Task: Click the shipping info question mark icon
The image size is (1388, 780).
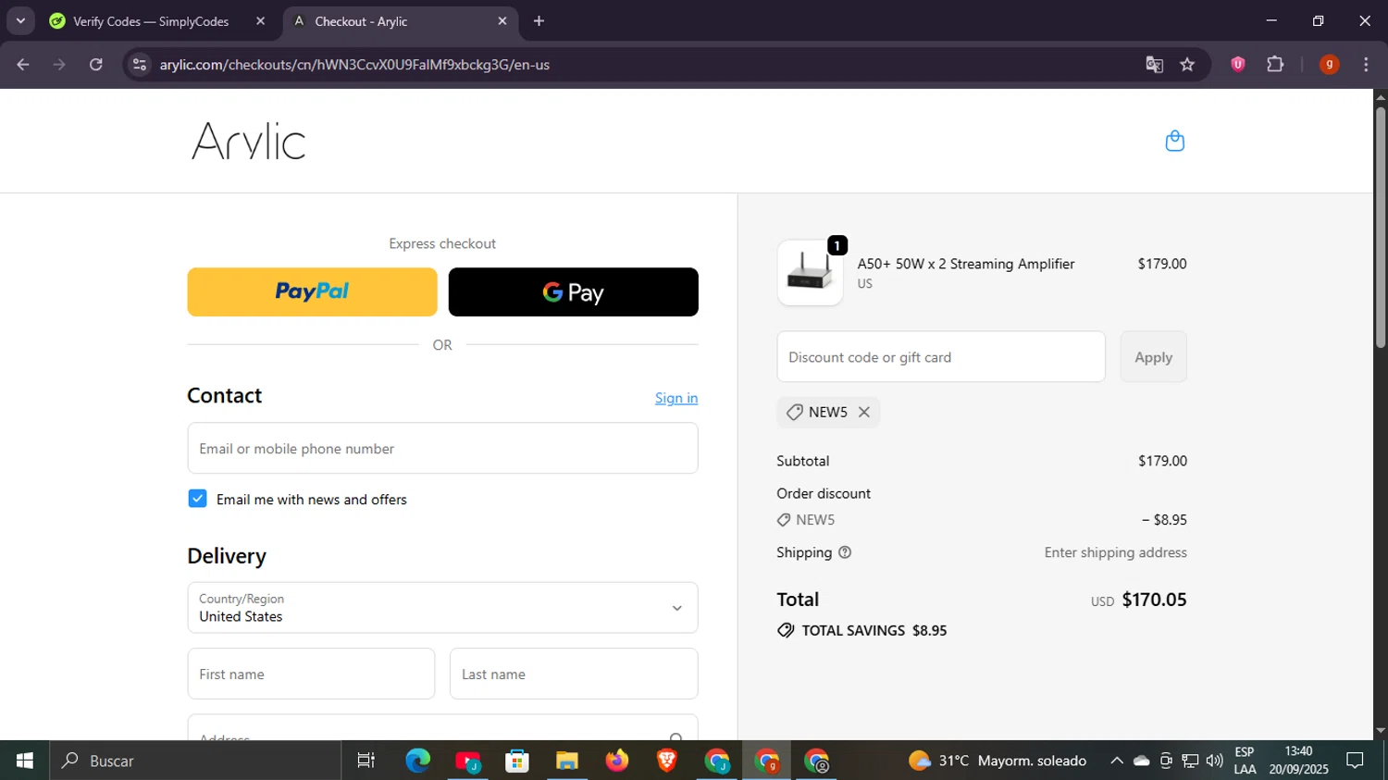Action: click(844, 552)
